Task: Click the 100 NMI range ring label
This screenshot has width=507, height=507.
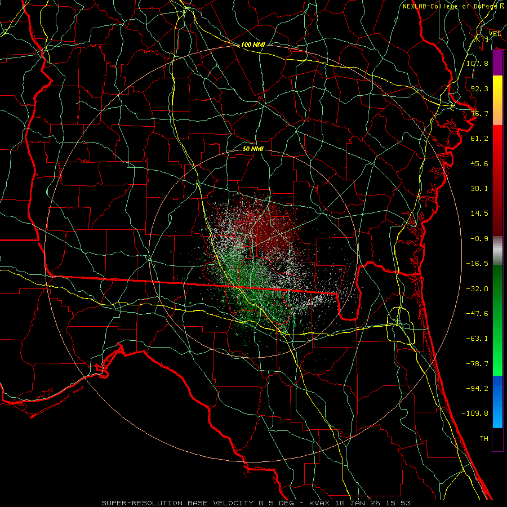Action: pyautogui.click(x=253, y=45)
